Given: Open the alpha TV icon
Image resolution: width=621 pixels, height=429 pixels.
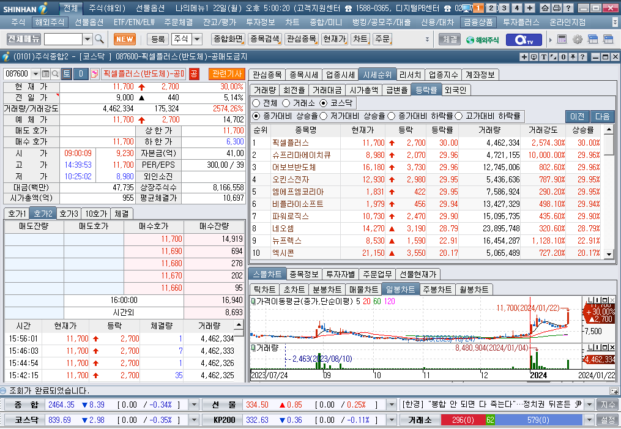Looking at the screenshot, I should coord(524,40).
